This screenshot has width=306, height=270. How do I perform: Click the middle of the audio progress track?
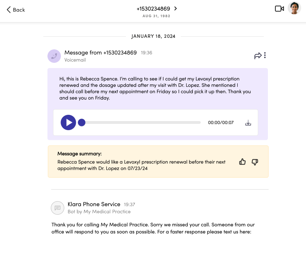pyautogui.click(x=141, y=123)
